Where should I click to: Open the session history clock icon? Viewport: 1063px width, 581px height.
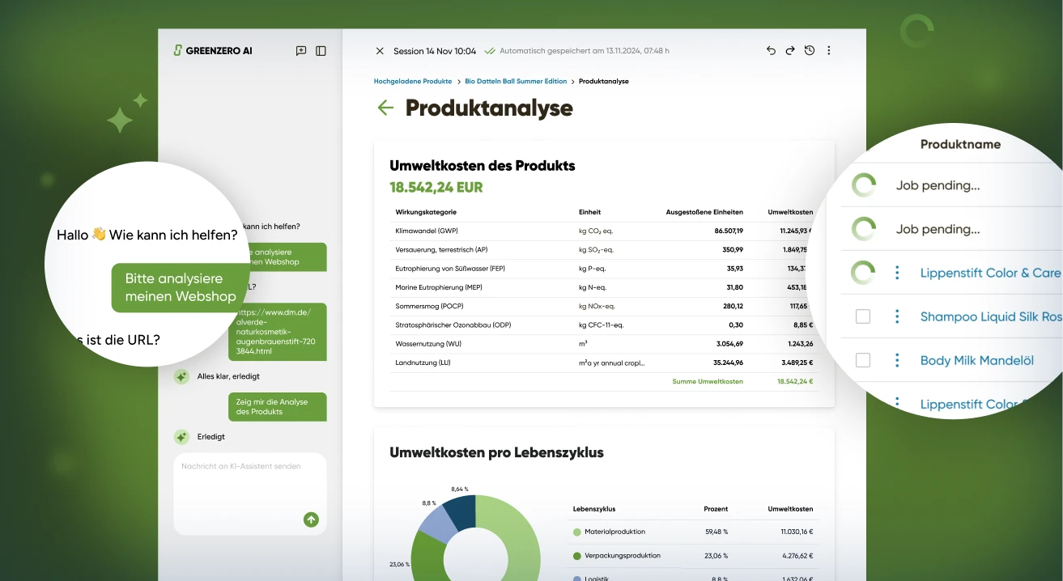click(x=810, y=50)
